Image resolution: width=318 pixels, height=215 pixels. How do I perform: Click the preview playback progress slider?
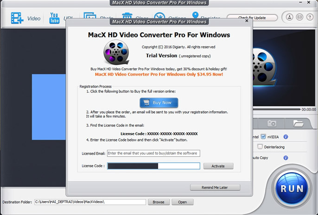tap(276, 109)
